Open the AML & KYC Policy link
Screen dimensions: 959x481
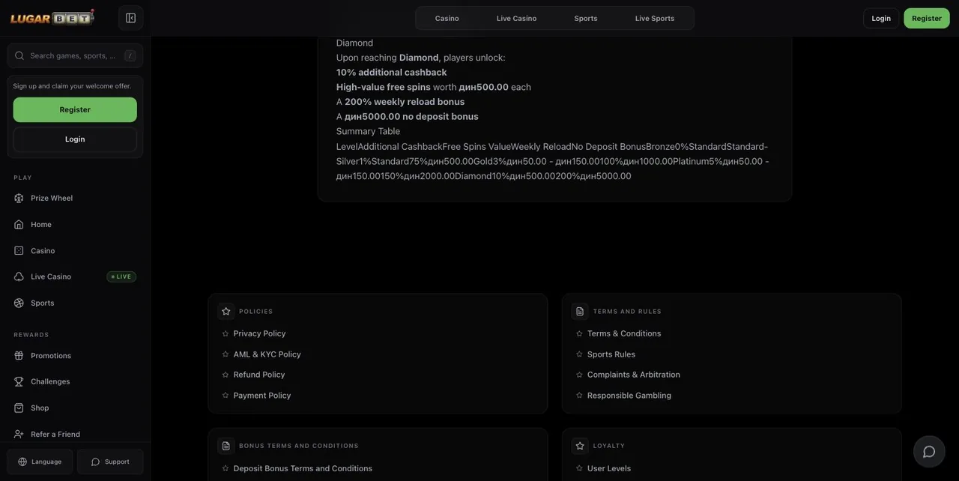[x=267, y=354]
